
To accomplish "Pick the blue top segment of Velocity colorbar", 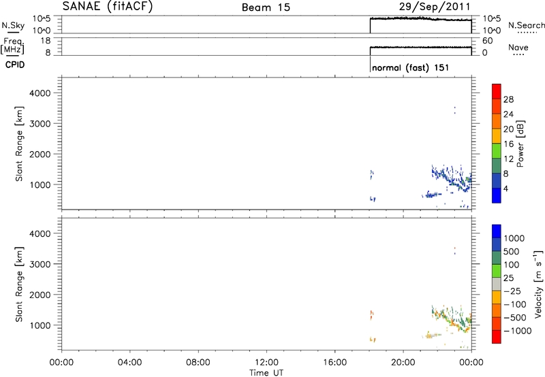I will click(x=497, y=231).
